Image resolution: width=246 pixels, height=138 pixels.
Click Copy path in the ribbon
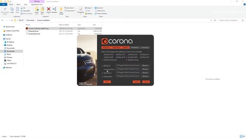pos(25,11)
